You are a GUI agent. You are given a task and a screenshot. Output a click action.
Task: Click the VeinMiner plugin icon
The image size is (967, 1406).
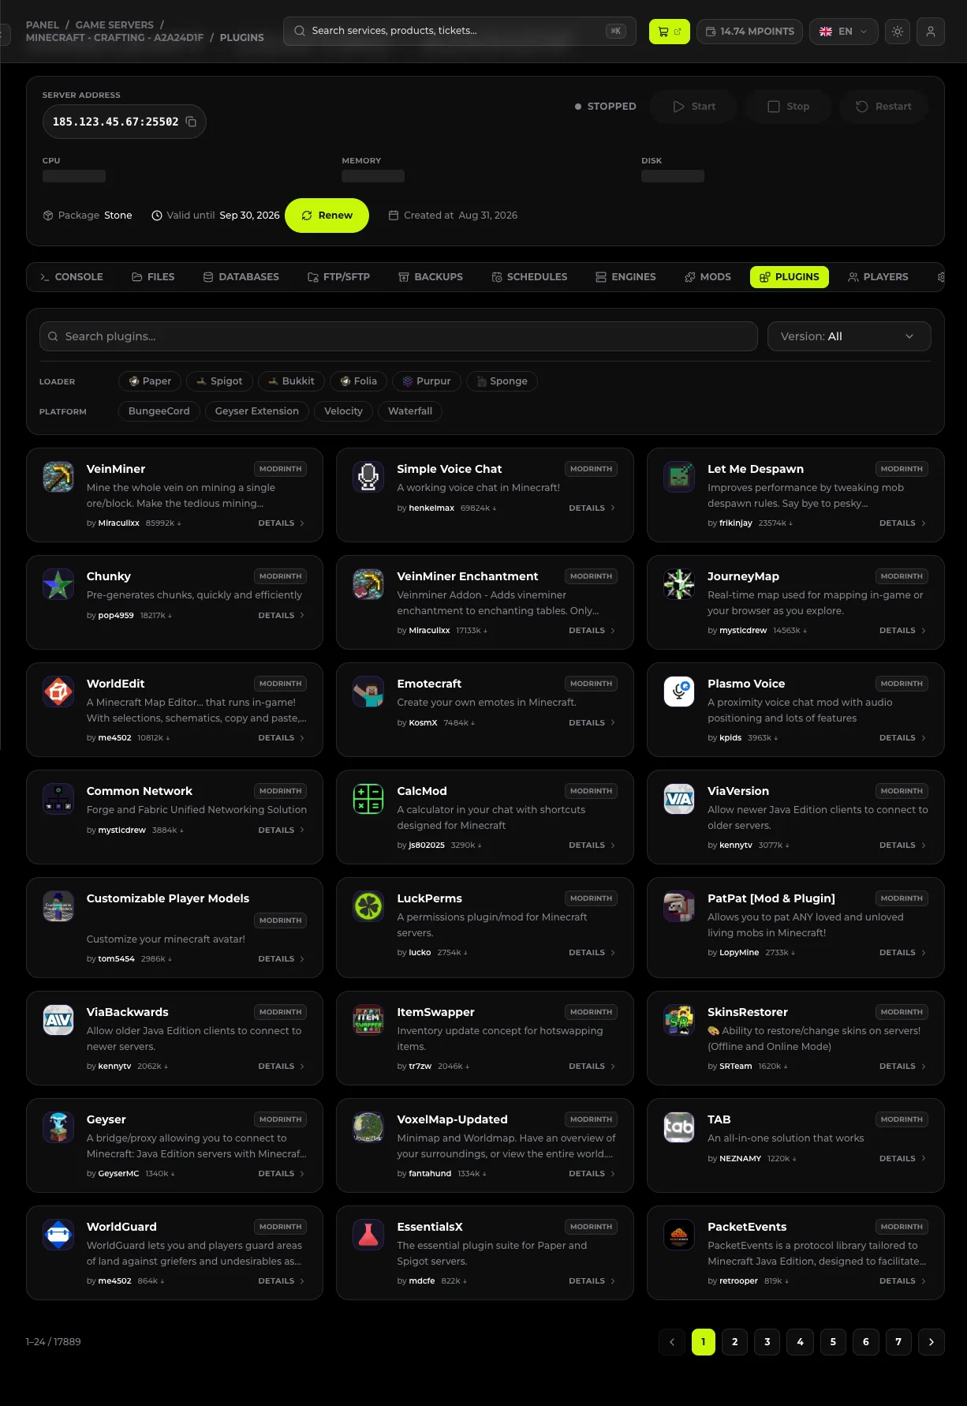click(x=58, y=477)
